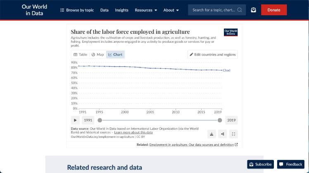Expand the Resources dropdown menu
Screen dimensions: 309x173
pyautogui.click(x=146, y=10)
